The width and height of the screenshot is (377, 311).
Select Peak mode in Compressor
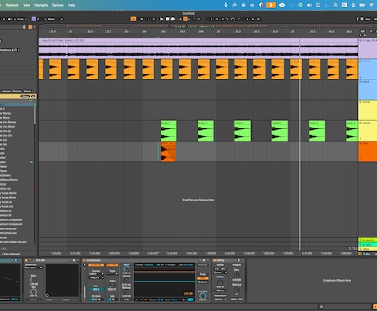click(202, 274)
